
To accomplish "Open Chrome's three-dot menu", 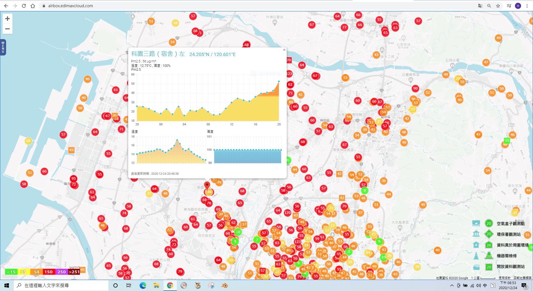I will (x=527, y=6).
